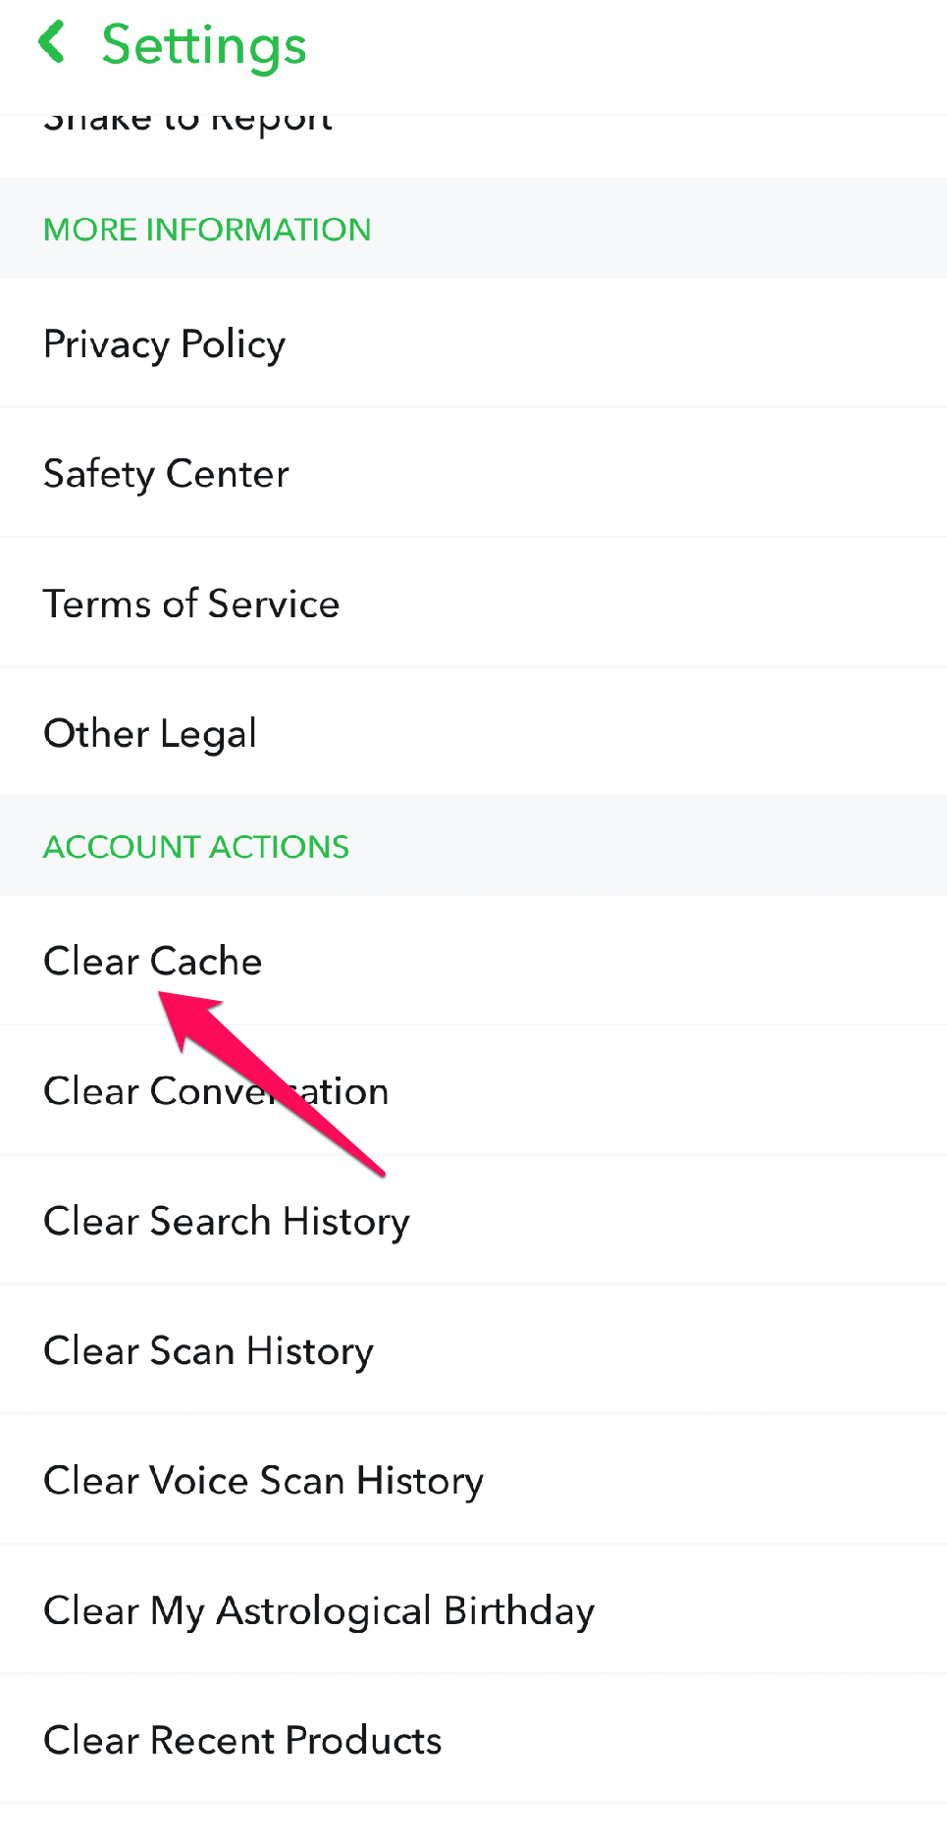Choose Clear Voice Scan History
Screen dimensions: 947x1841
[263, 1480]
